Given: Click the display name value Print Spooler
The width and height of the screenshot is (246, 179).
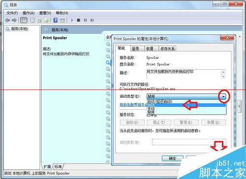Looking at the screenshot, I should 158,64.
